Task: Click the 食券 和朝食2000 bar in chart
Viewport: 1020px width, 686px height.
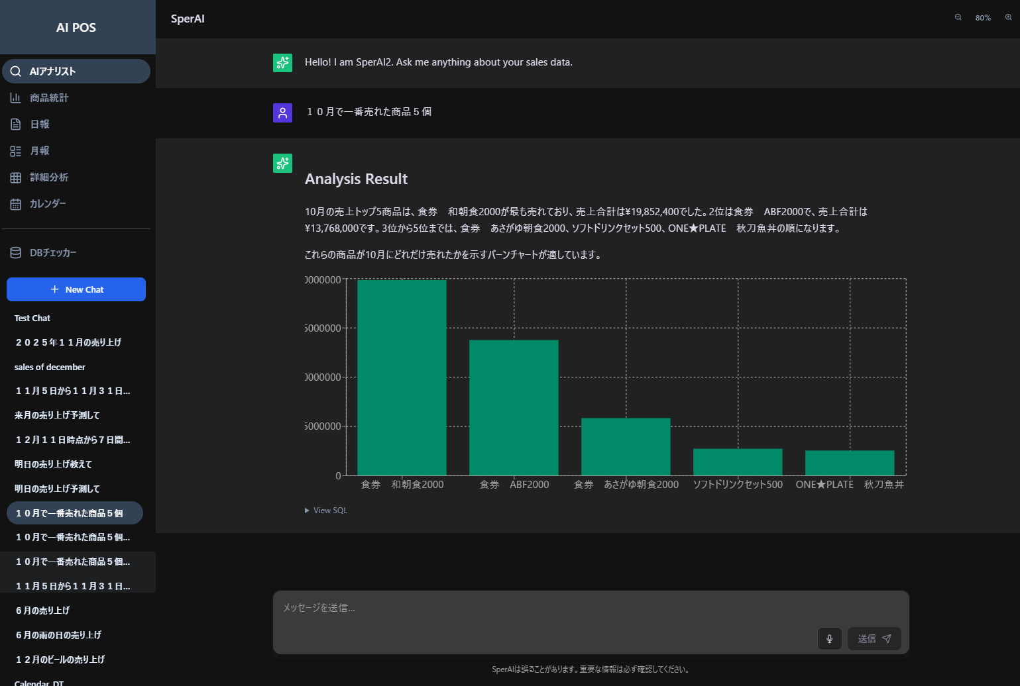Action: (402, 377)
